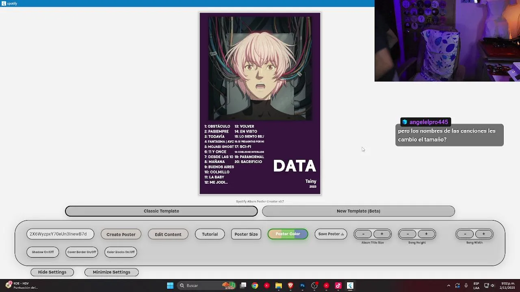Viewport: 520px width, 292px height.
Task: Open the network tray icon
Action: [x=486, y=286]
